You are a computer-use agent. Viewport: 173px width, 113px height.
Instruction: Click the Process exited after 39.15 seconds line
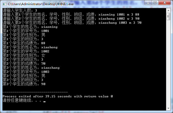click(58, 96)
